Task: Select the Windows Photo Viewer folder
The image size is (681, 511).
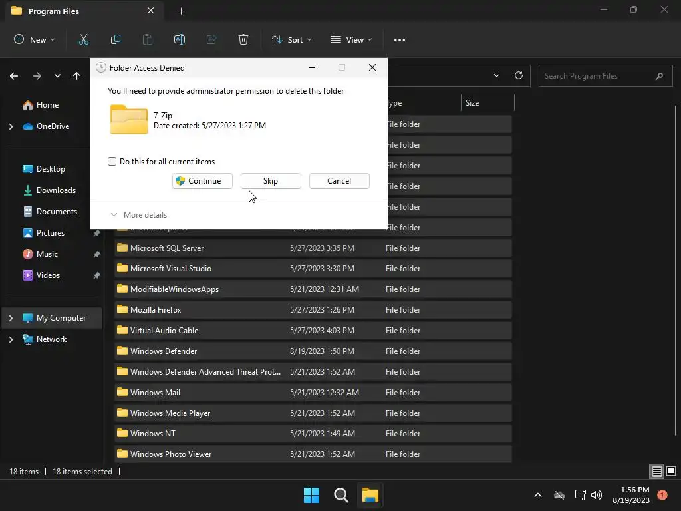Action: point(313,454)
